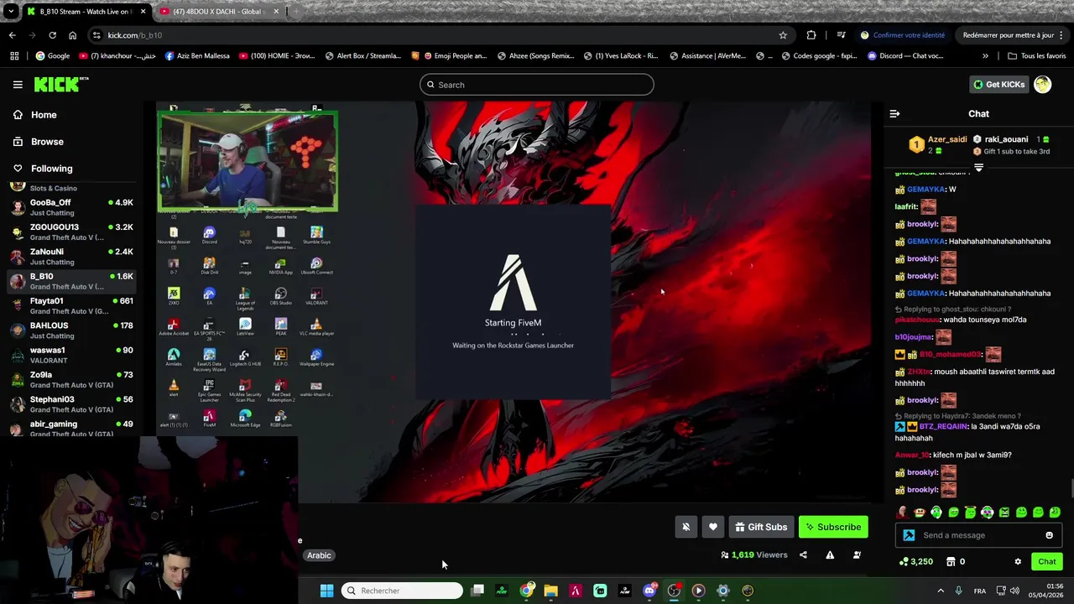Open abir_gaming channel in the sidebar
1074x604 pixels.
point(72,429)
